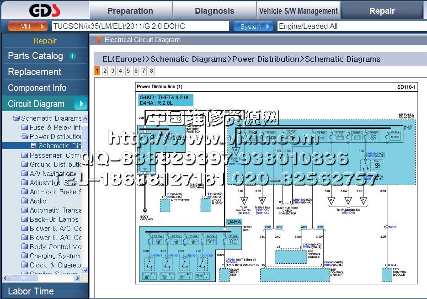
Task: Open Vehicle S/W Management tab
Action: (298, 11)
